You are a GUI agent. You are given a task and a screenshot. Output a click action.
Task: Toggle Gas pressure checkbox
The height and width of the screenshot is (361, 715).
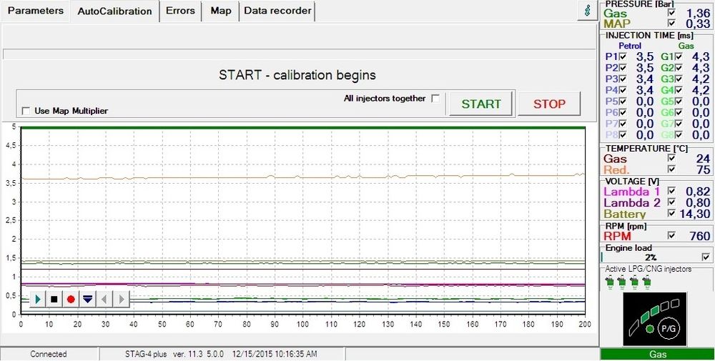(x=671, y=14)
